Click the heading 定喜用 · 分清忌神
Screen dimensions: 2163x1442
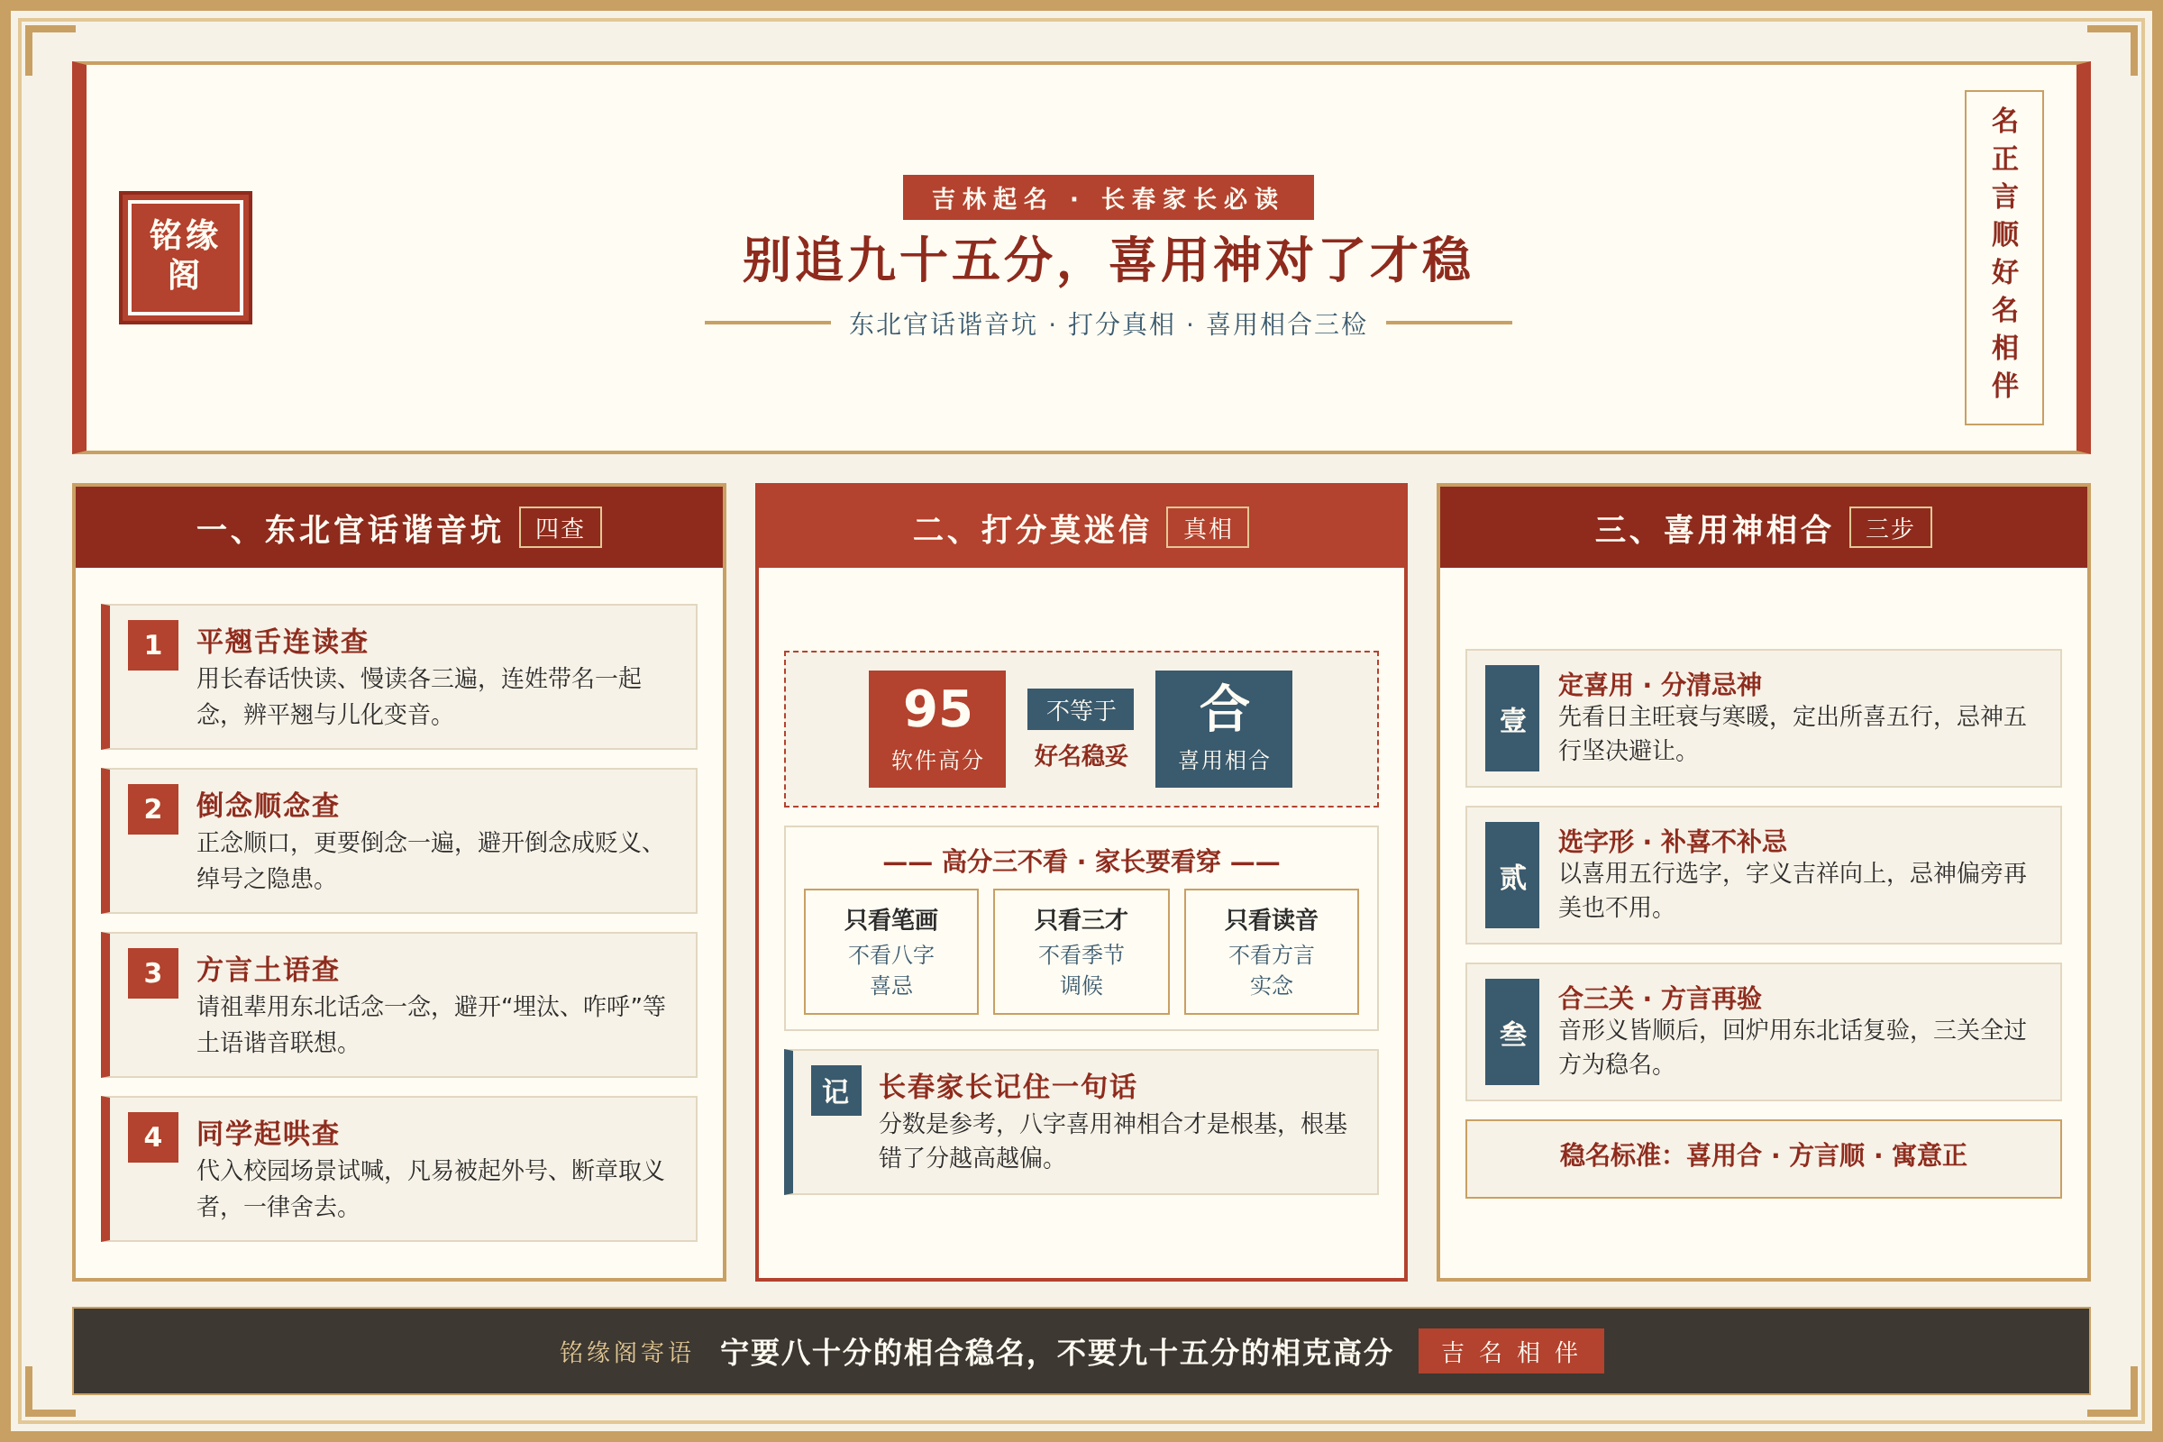1660,684
